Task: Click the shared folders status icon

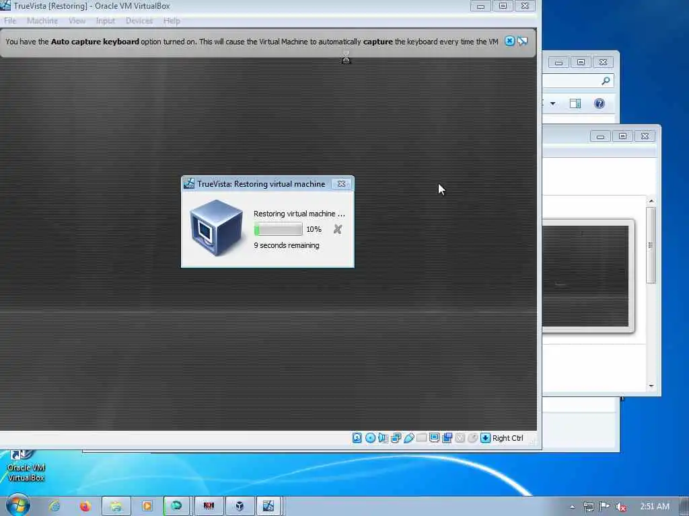Action: [421, 438]
